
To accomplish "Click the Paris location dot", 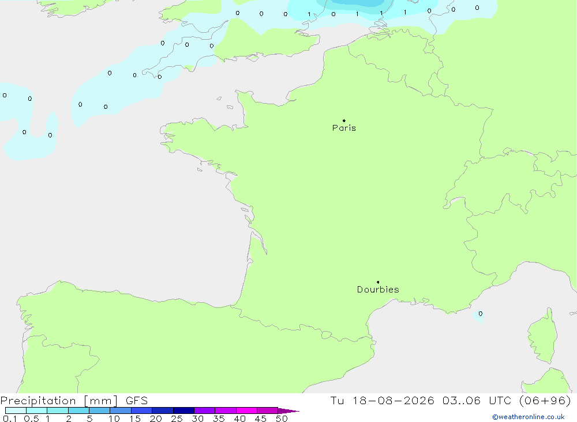I will coord(344,120).
